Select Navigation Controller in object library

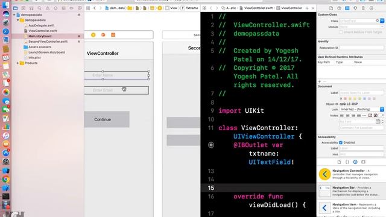coord(351,174)
